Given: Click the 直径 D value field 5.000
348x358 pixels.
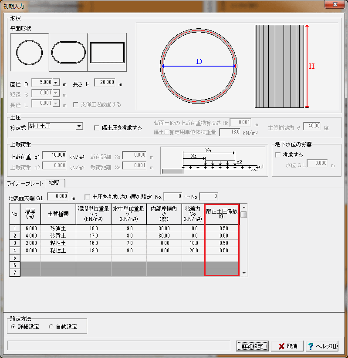Looking at the screenshot, I should pyautogui.click(x=42, y=82).
